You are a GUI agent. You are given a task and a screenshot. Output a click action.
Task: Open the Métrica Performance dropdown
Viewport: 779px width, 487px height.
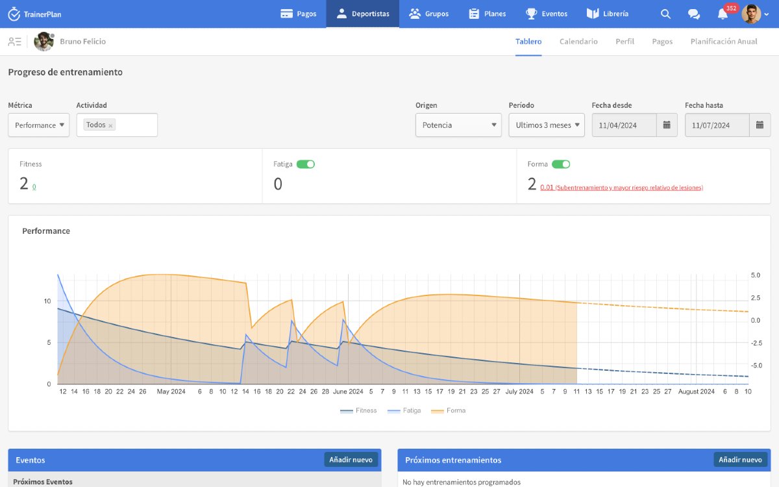39,125
